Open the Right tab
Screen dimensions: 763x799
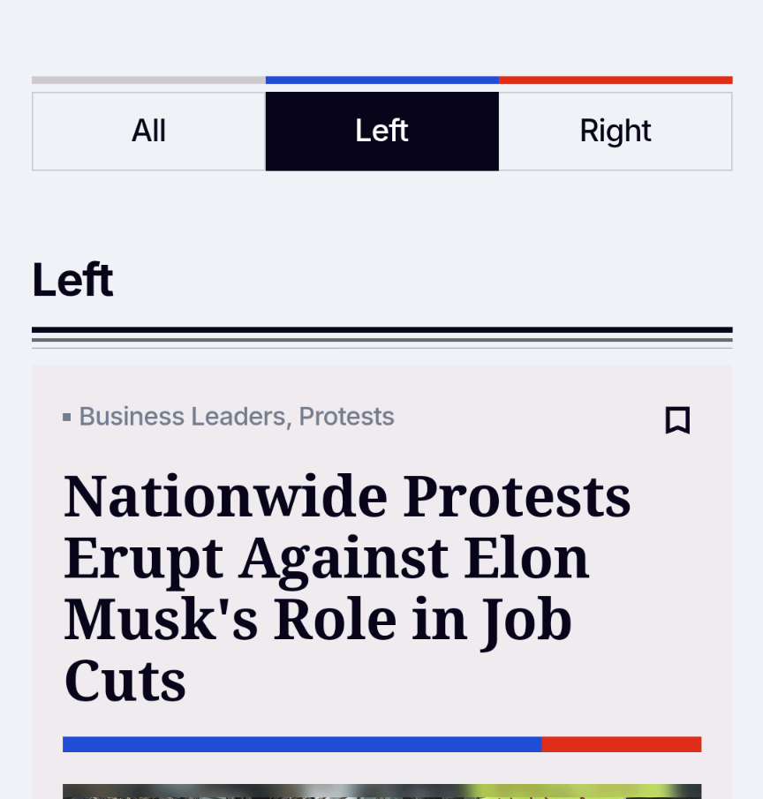pyautogui.click(x=616, y=132)
